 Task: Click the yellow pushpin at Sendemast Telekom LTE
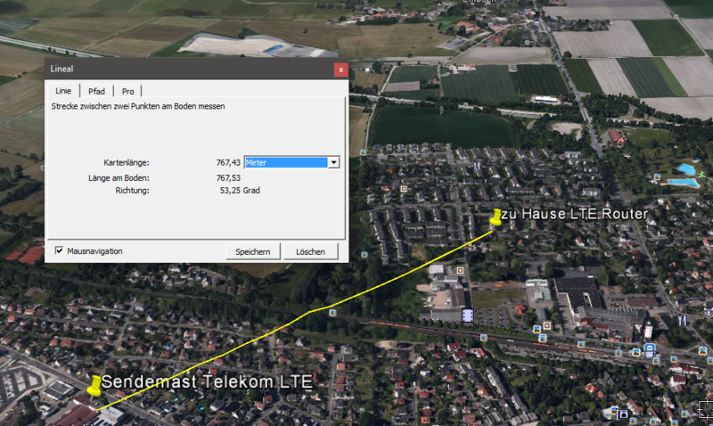tap(94, 386)
